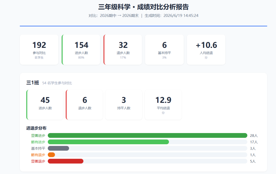
Task: Click the +10.6 人均进退 summary card
Action: (206, 50)
